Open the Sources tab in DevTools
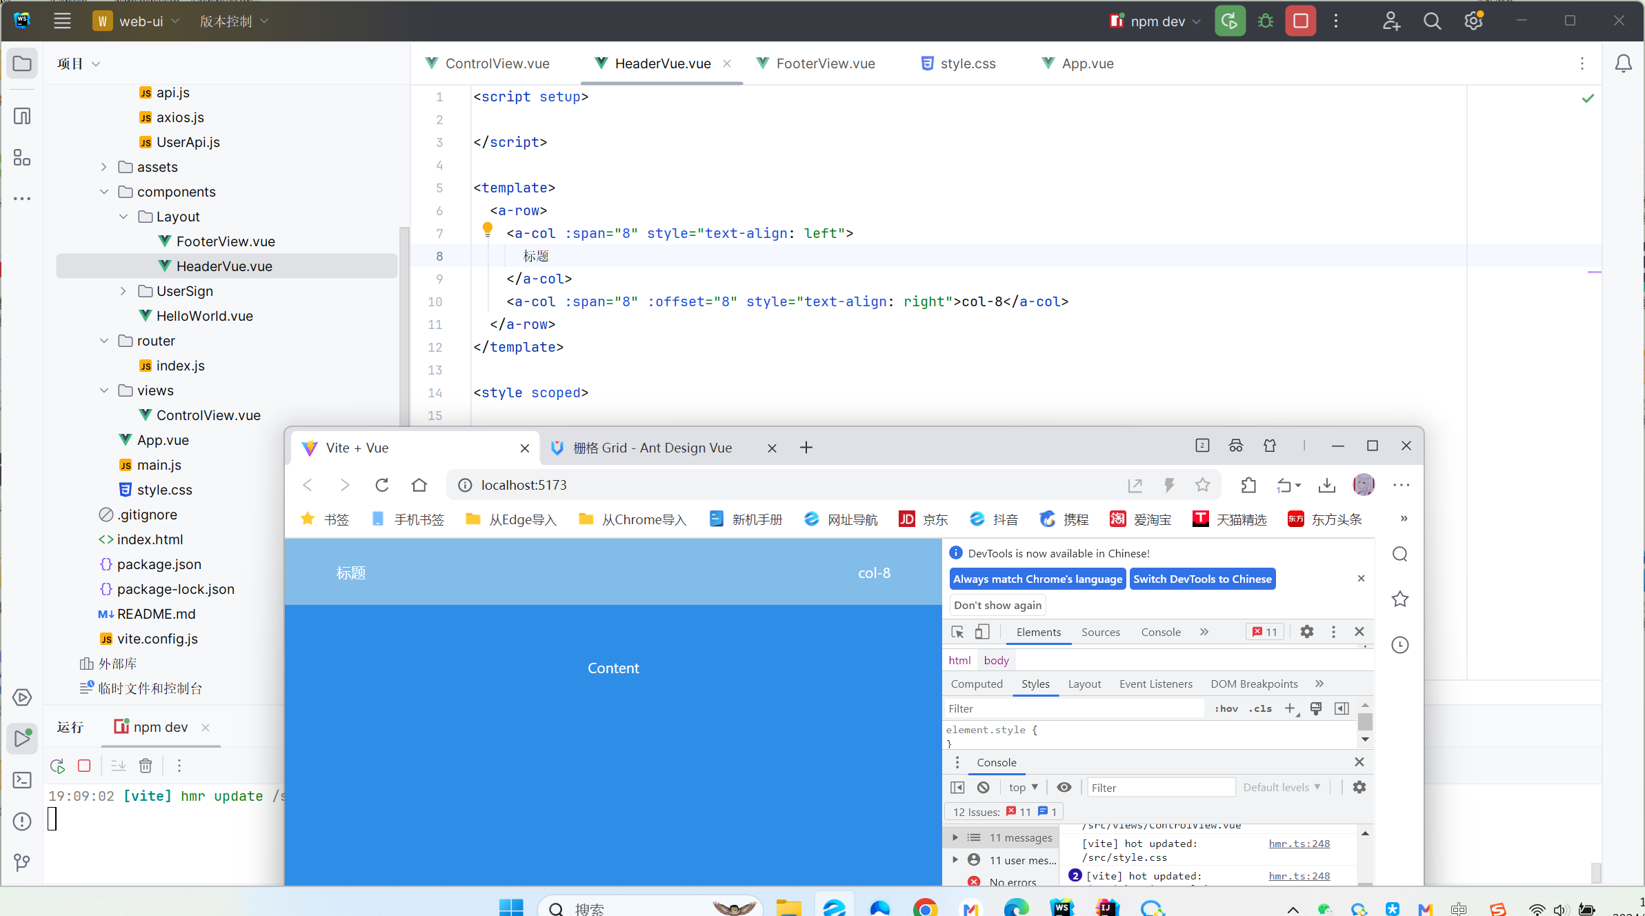The height and width of the screenshot is (916, 1645). (x=1101, y=632)
